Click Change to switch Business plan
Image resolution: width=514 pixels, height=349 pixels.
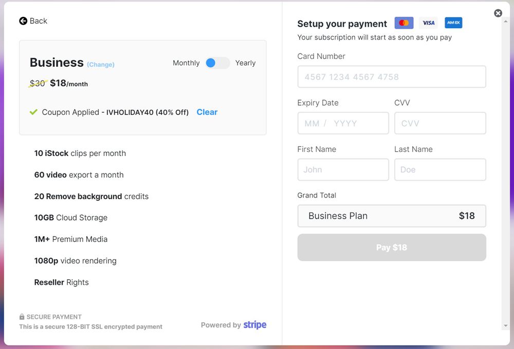101,65
